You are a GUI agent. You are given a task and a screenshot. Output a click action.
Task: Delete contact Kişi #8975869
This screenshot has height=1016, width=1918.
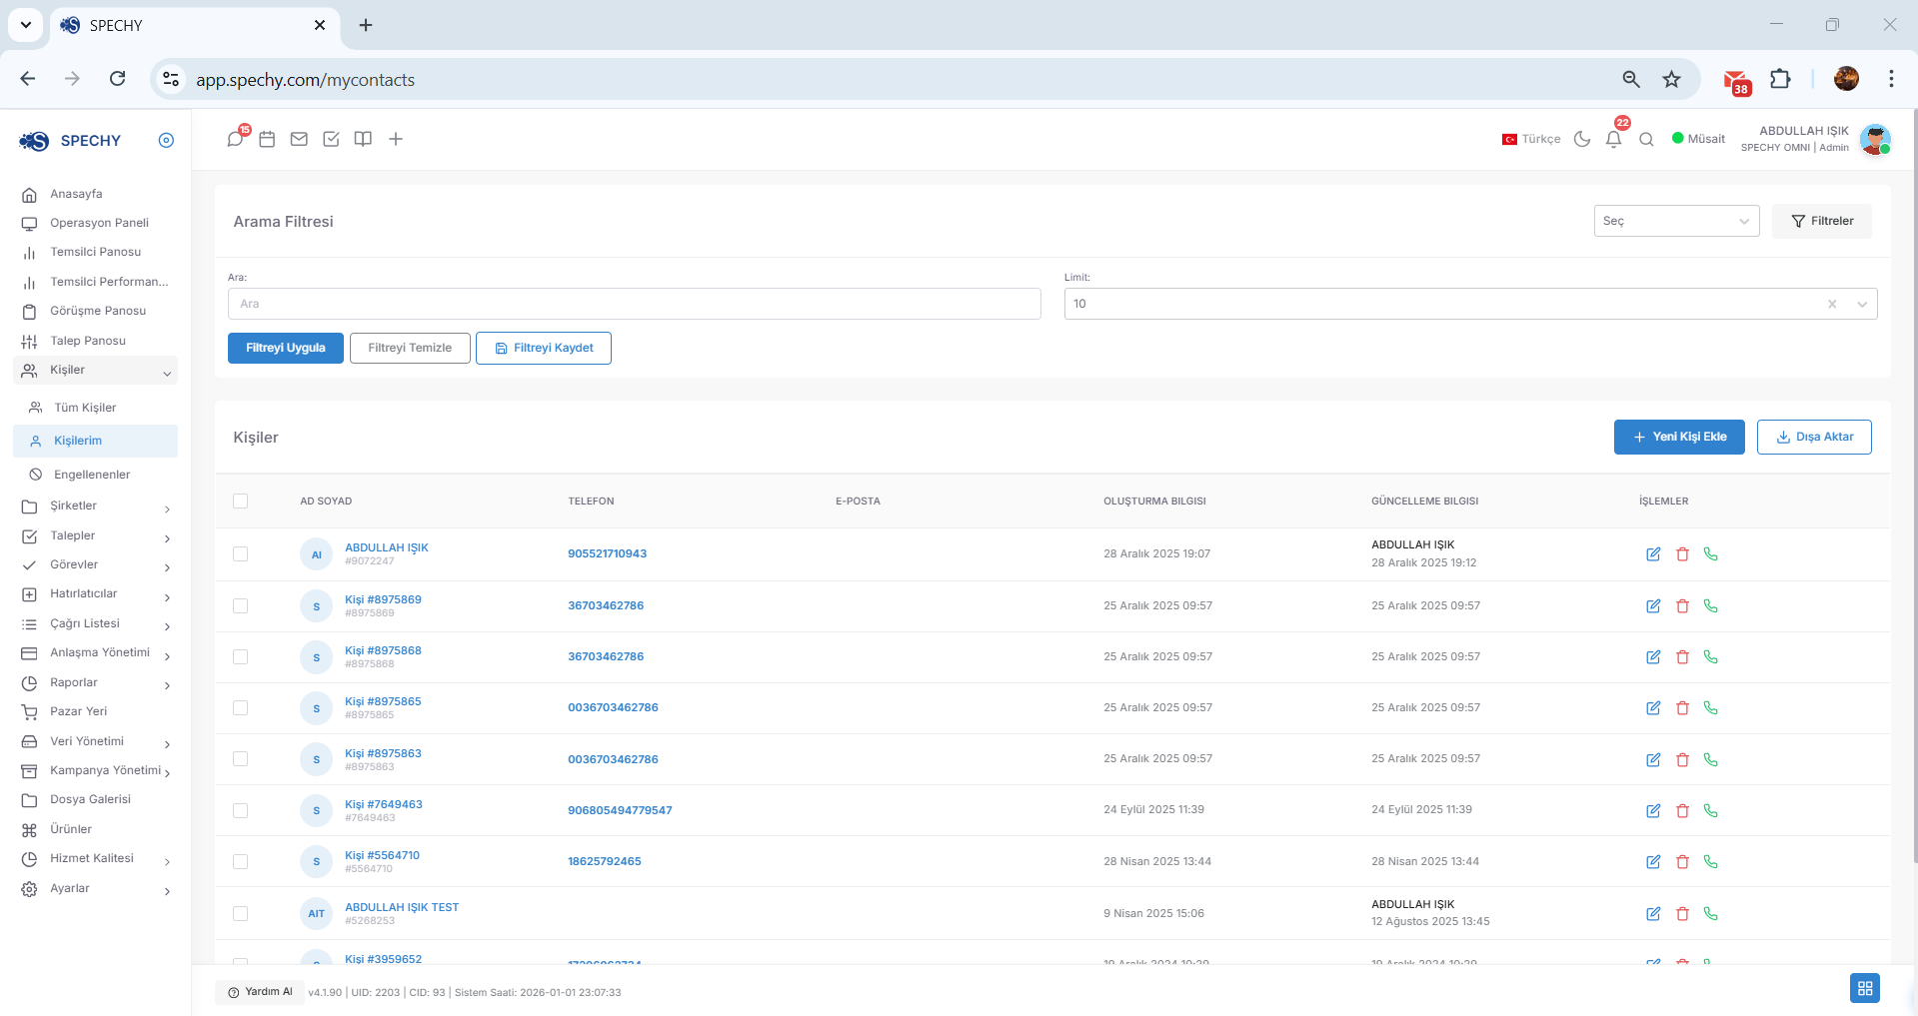1682,605
